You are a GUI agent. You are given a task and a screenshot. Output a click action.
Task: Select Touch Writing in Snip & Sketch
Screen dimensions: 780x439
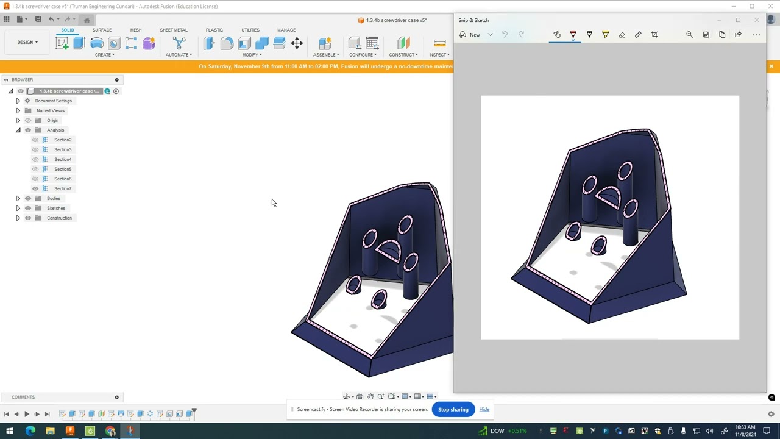coord(557,35)
